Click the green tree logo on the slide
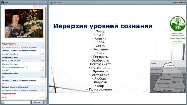The width and height of the screenshot is (187, 105). [x=178, y=24]
